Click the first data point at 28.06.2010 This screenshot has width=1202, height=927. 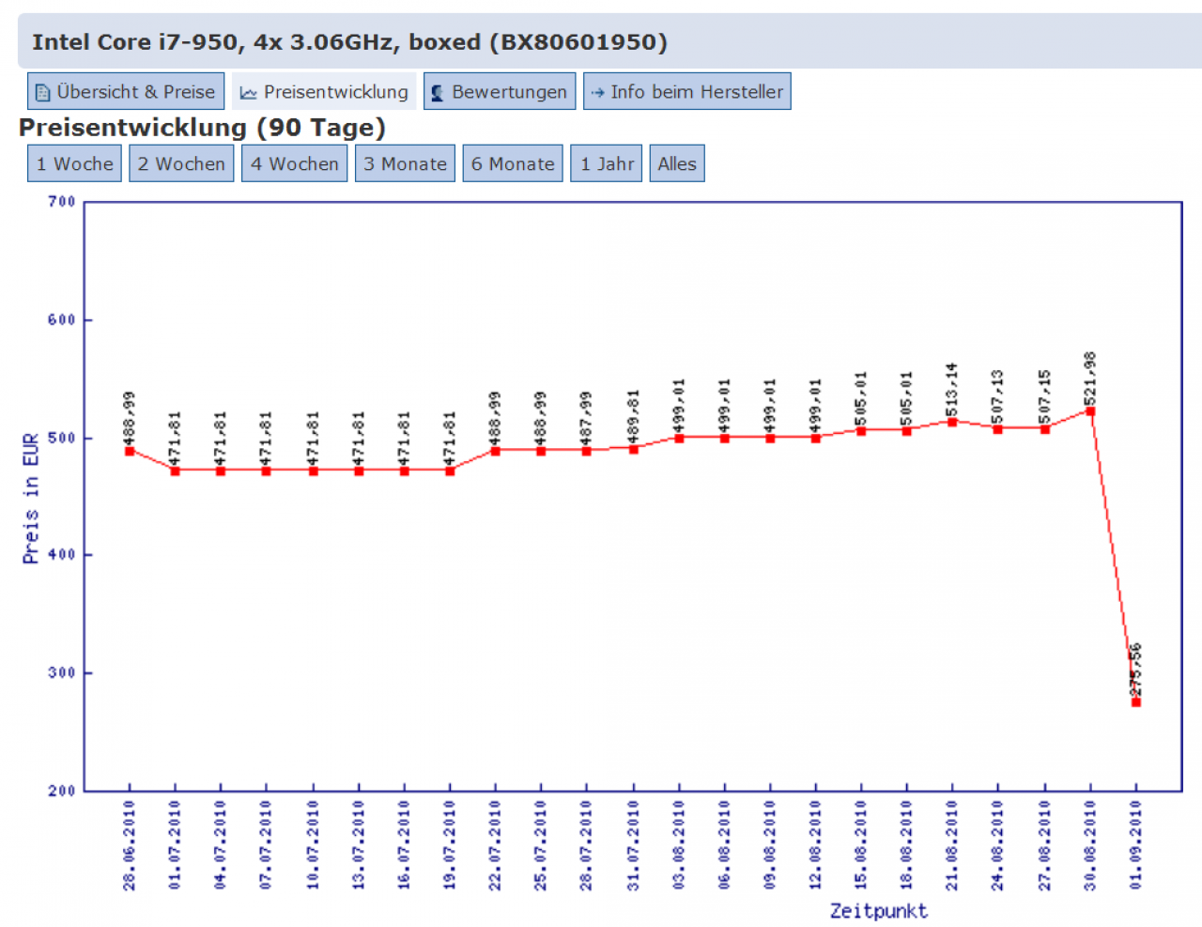tap(130, 451)
